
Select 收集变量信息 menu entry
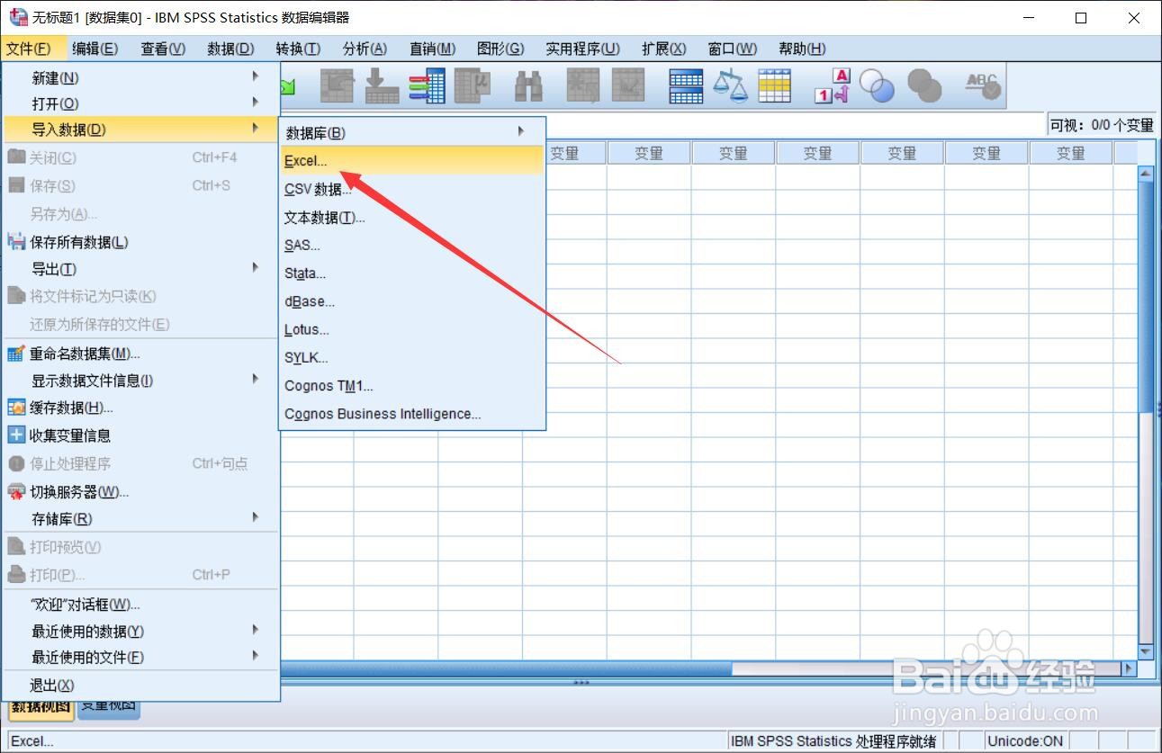[x=141, y=435]
